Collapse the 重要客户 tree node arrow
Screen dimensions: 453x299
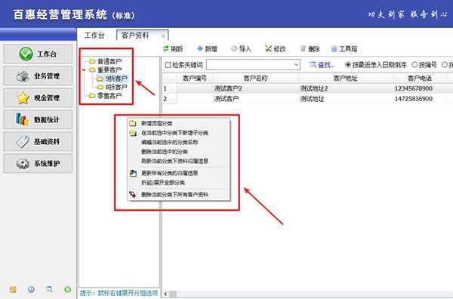[x=84, y=70]
